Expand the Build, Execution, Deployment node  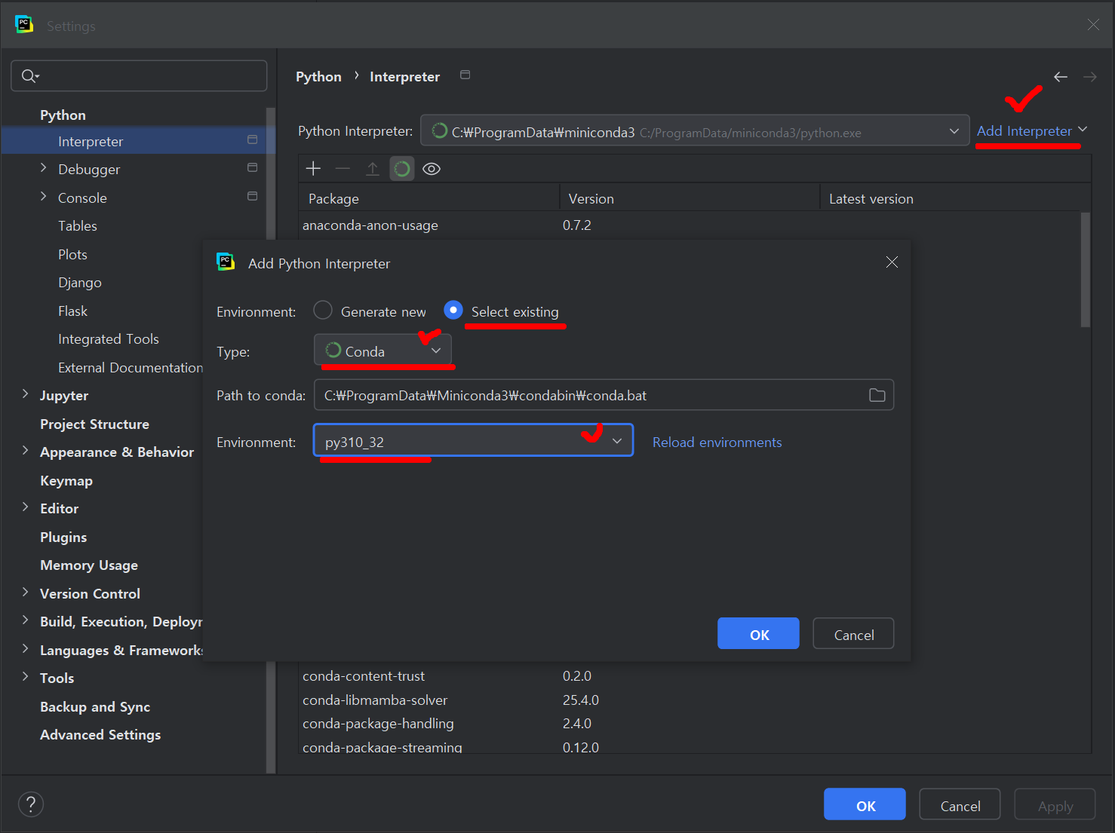point(25,620)
